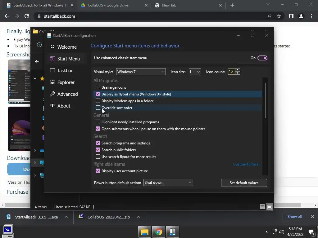Click the back arrow in File Explorer window

click(x=37, y=62)
